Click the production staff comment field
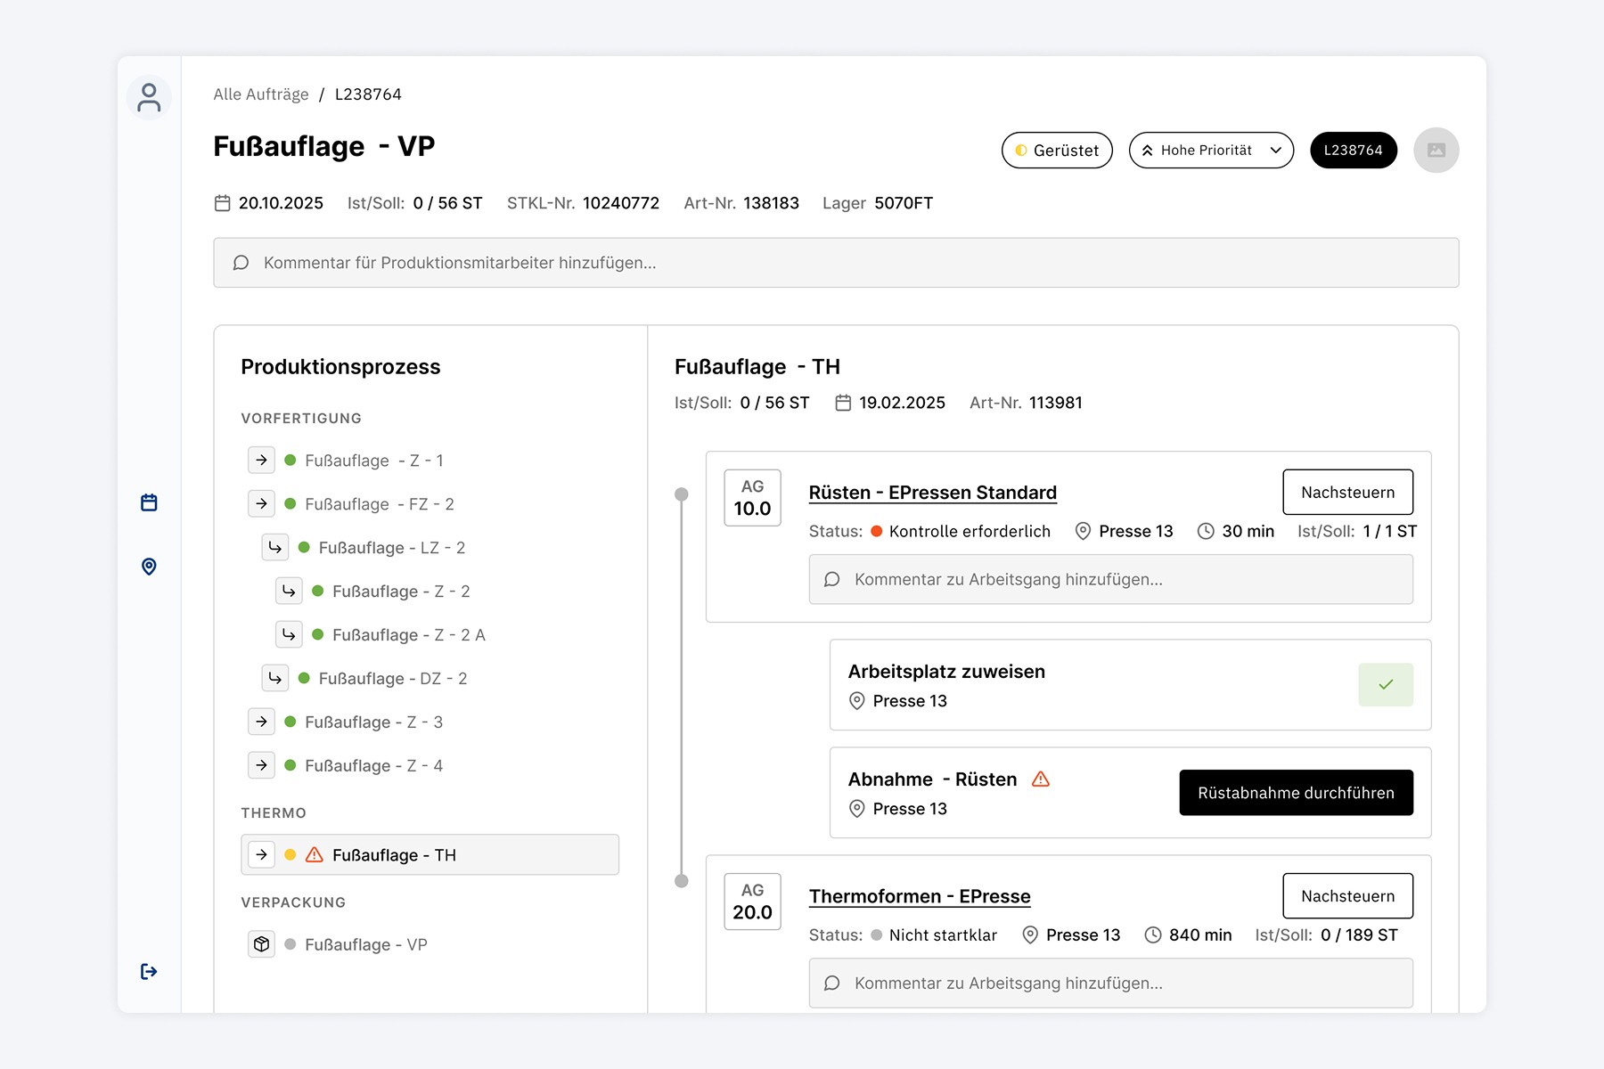Image resolution: width=1604 pixels, height=1069 pixels. pos(836,263)
